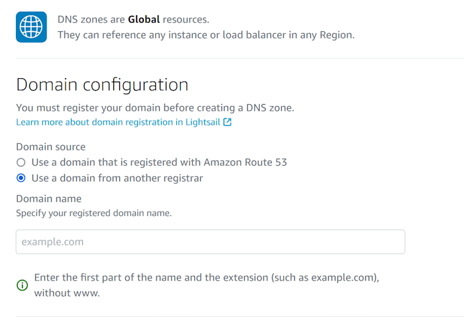Click the Domain configuration heading
This screenshot has height=317, width=464.
pos(102,85)
